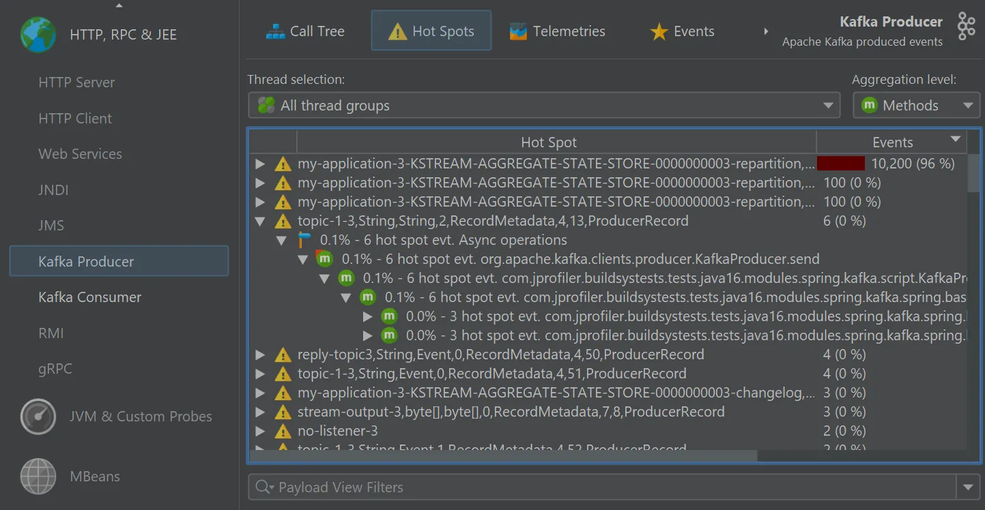
Task: Open the Thread selection dropdown
Action: coord(544,106)
